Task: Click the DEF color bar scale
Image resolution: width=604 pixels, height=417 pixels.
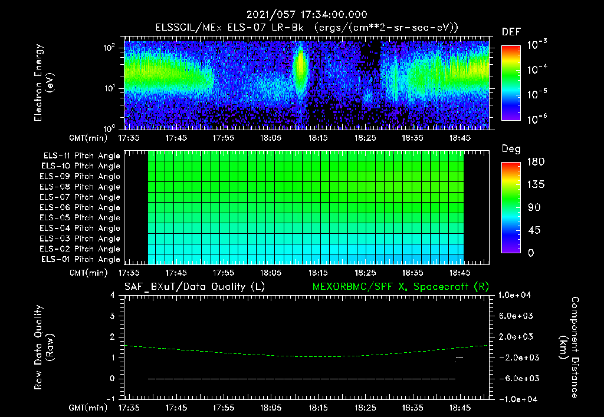Action: [x=511, y=82]
